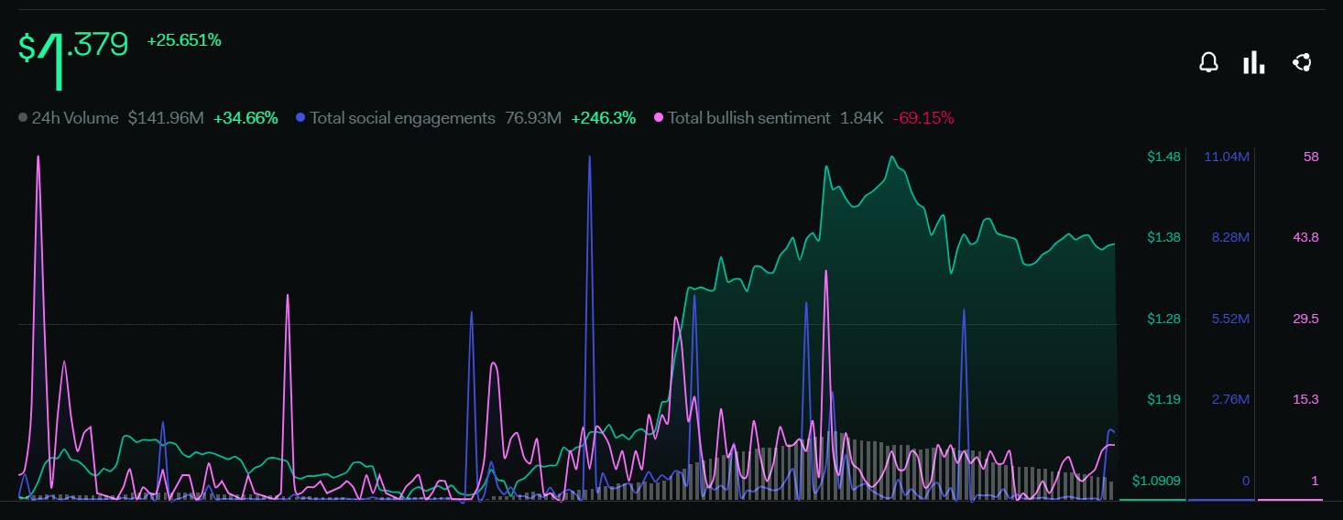Click the 15.3 sentiment axis label
This screenshot has height=520, width=1343.
point(1305,399)
